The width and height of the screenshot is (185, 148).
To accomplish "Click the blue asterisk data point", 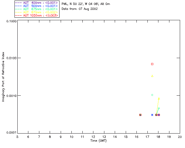I will 152,115.
